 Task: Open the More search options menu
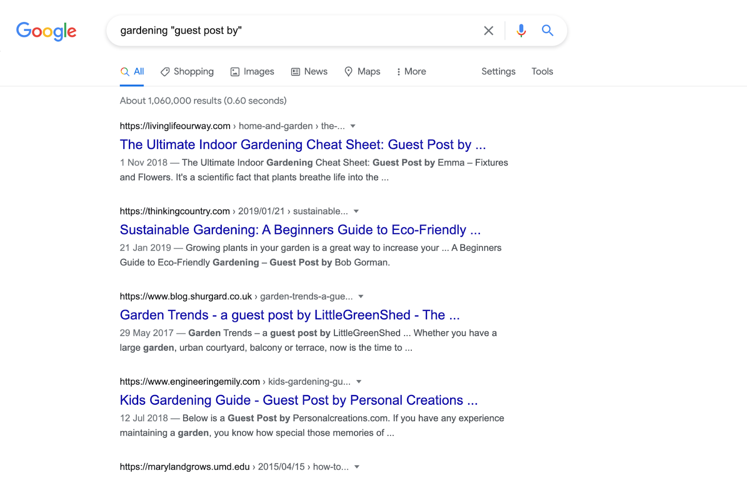point(411,71)
